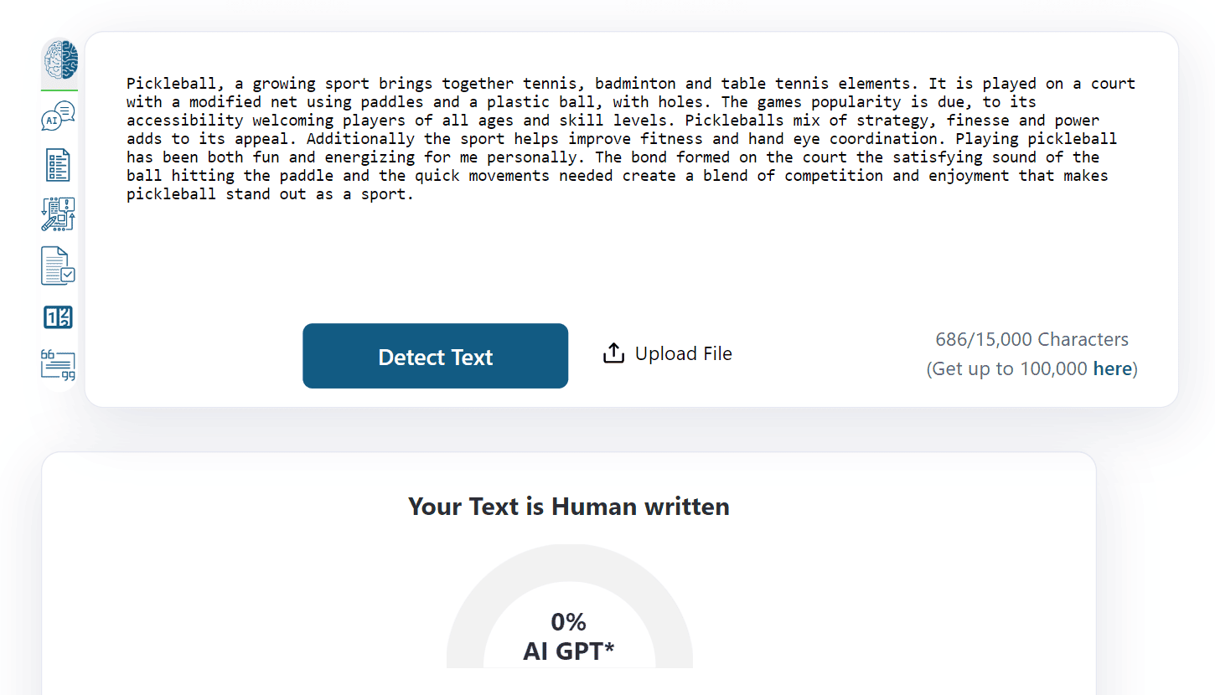This screenshot has height=695, width=1215.
Task: Select the checklist document icon
Action: 59,166
